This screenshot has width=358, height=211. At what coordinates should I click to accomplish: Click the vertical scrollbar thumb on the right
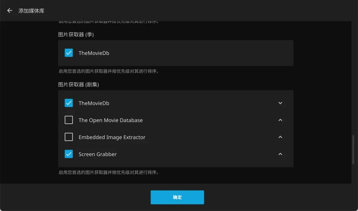coord(353,150)
